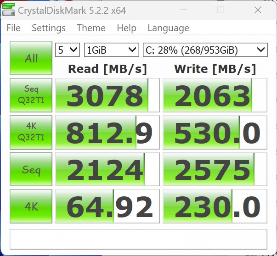Close the CrystalDiskMark window
This screenshot has height=256, width=277.
(x=258, y=10)
